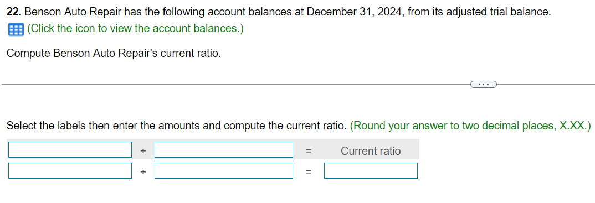Focus the denominator amount field
Image resolution: width=595 pixels, height=203 pixels.
[224, 170]
